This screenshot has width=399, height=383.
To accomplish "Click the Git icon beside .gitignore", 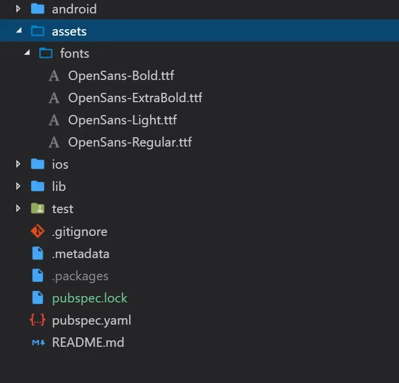I will (x=37, y=232).
